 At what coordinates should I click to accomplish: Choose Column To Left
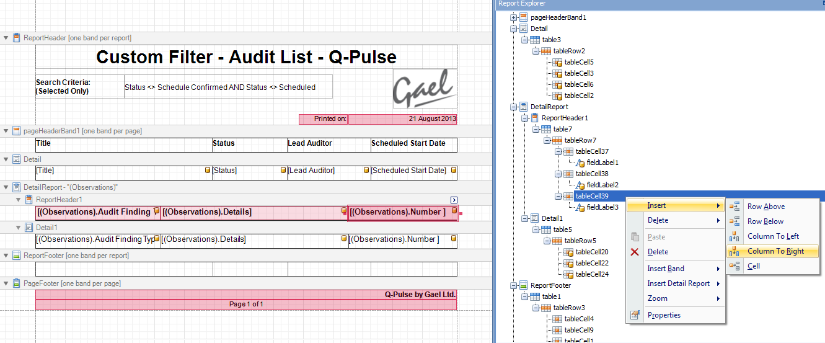(x=772, y=236)
